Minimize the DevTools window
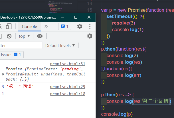 [x=63, y=17]
